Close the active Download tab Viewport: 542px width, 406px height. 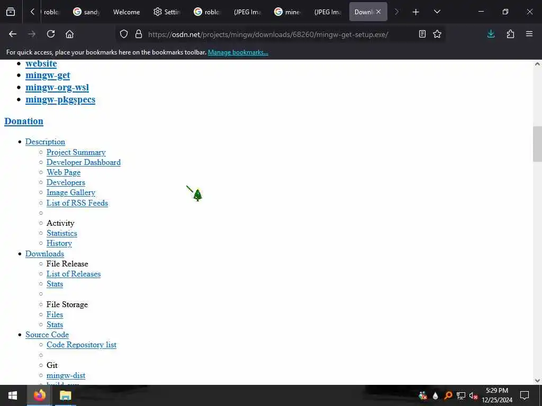point(378,12)
